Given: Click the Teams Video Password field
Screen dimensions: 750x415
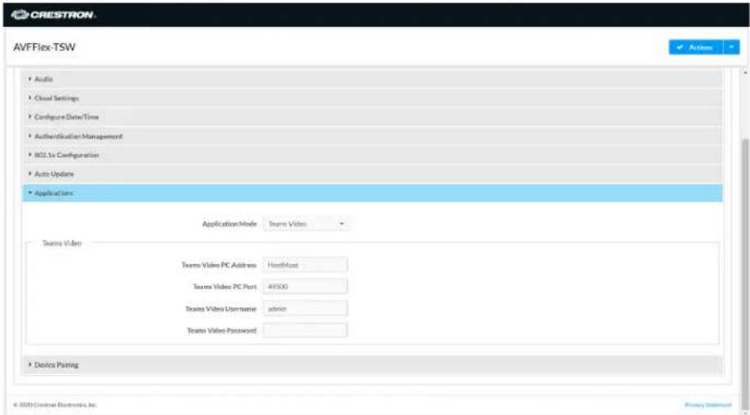Looking at the screenshot, I should pyautogui.click(x=305, y=330).
